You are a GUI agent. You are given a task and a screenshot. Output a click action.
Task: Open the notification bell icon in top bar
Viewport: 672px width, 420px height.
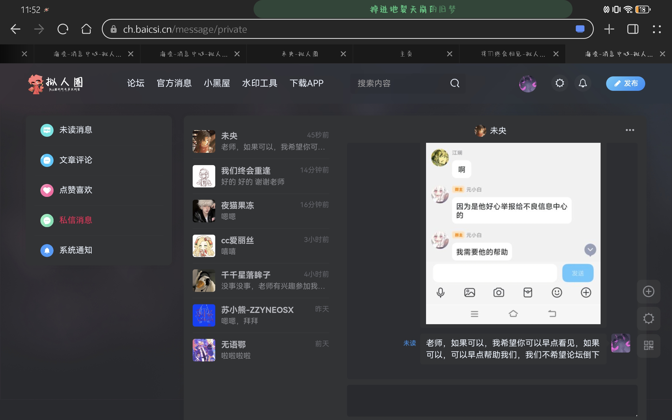(x=582, y=83)
